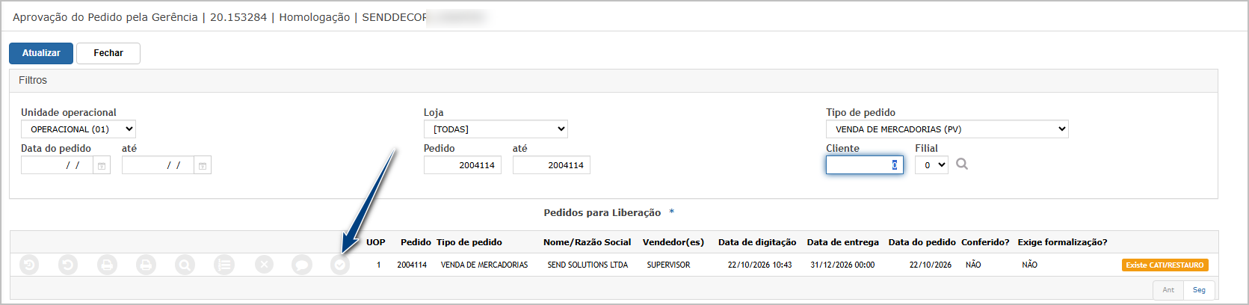Click the Filtros panel header

click(x=614, y=81)
